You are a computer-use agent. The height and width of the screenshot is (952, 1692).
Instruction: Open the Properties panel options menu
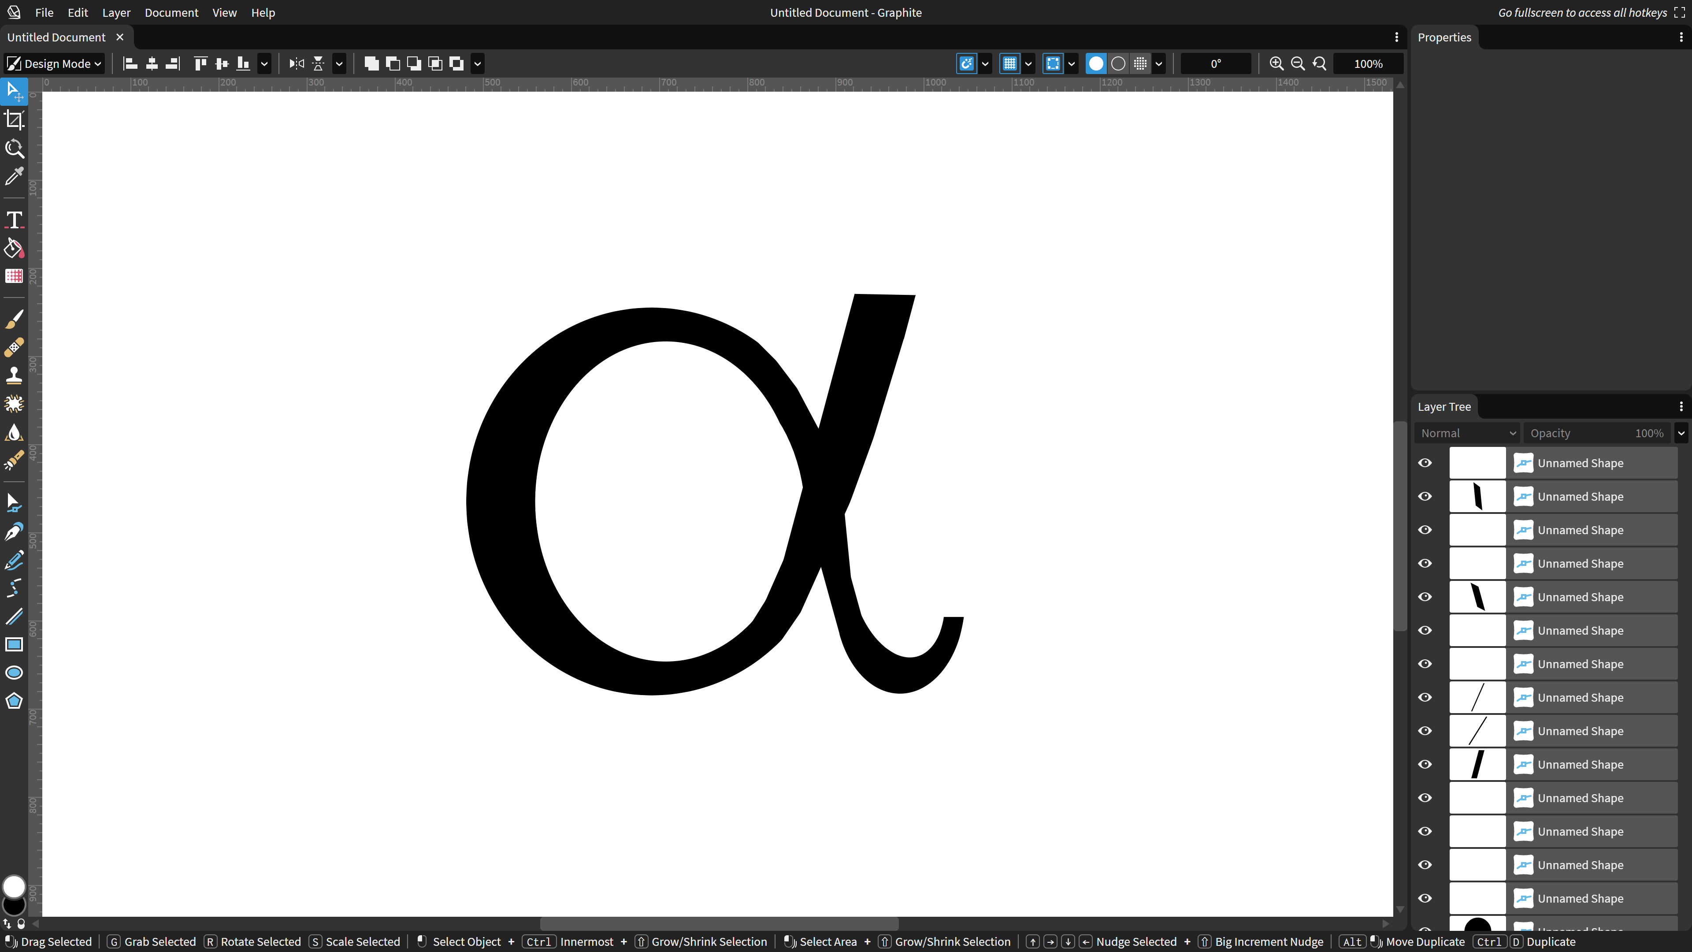[1681, 37]
